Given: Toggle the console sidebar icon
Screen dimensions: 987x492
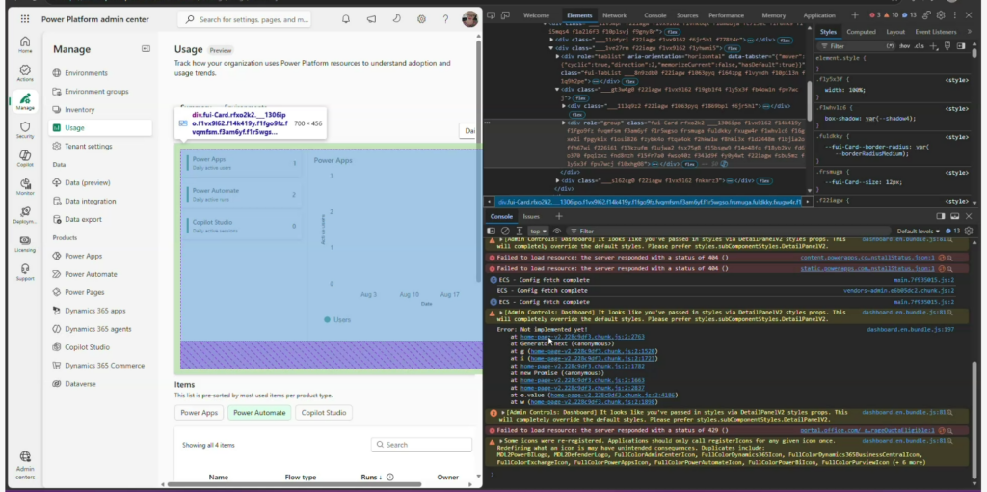Looking at the screenshot, I should (x=492, y=232).
